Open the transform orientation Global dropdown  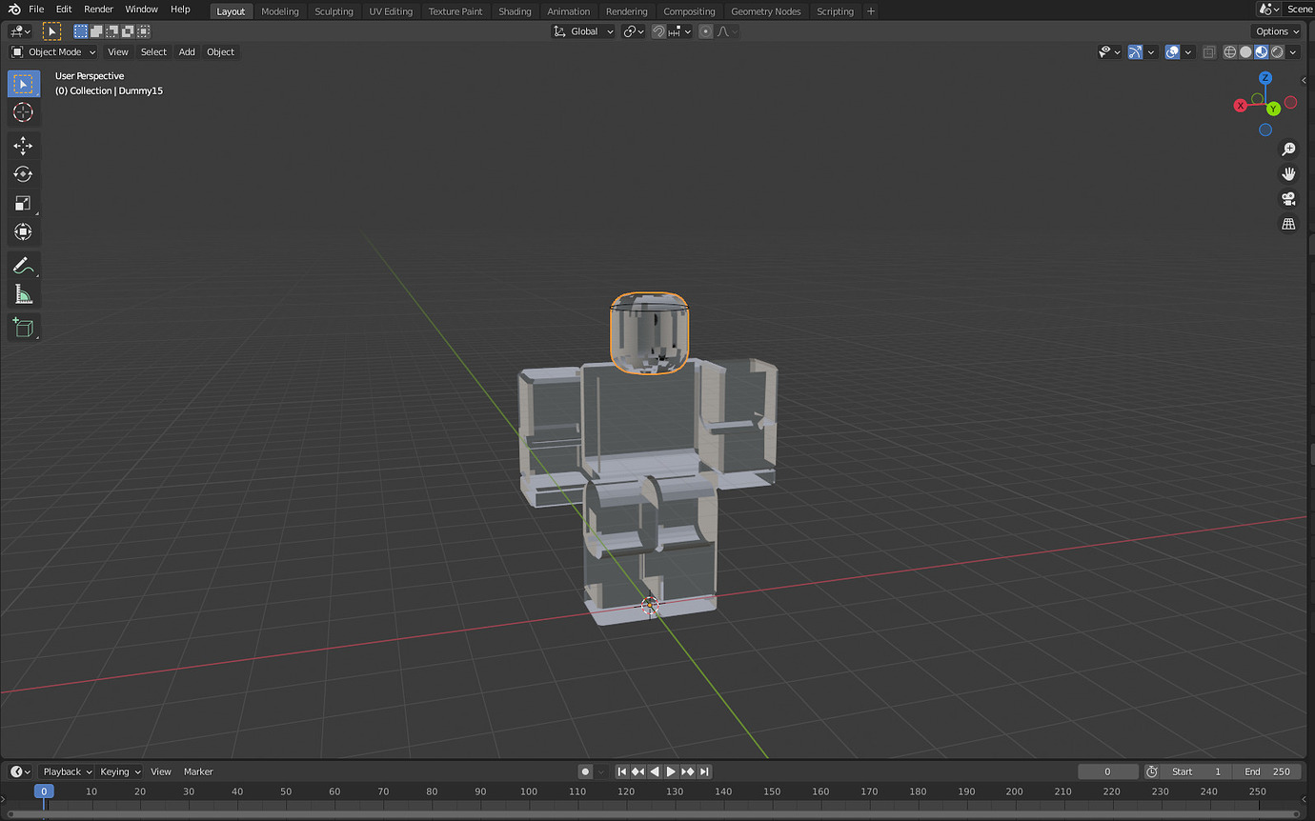[x=583, y=30]
